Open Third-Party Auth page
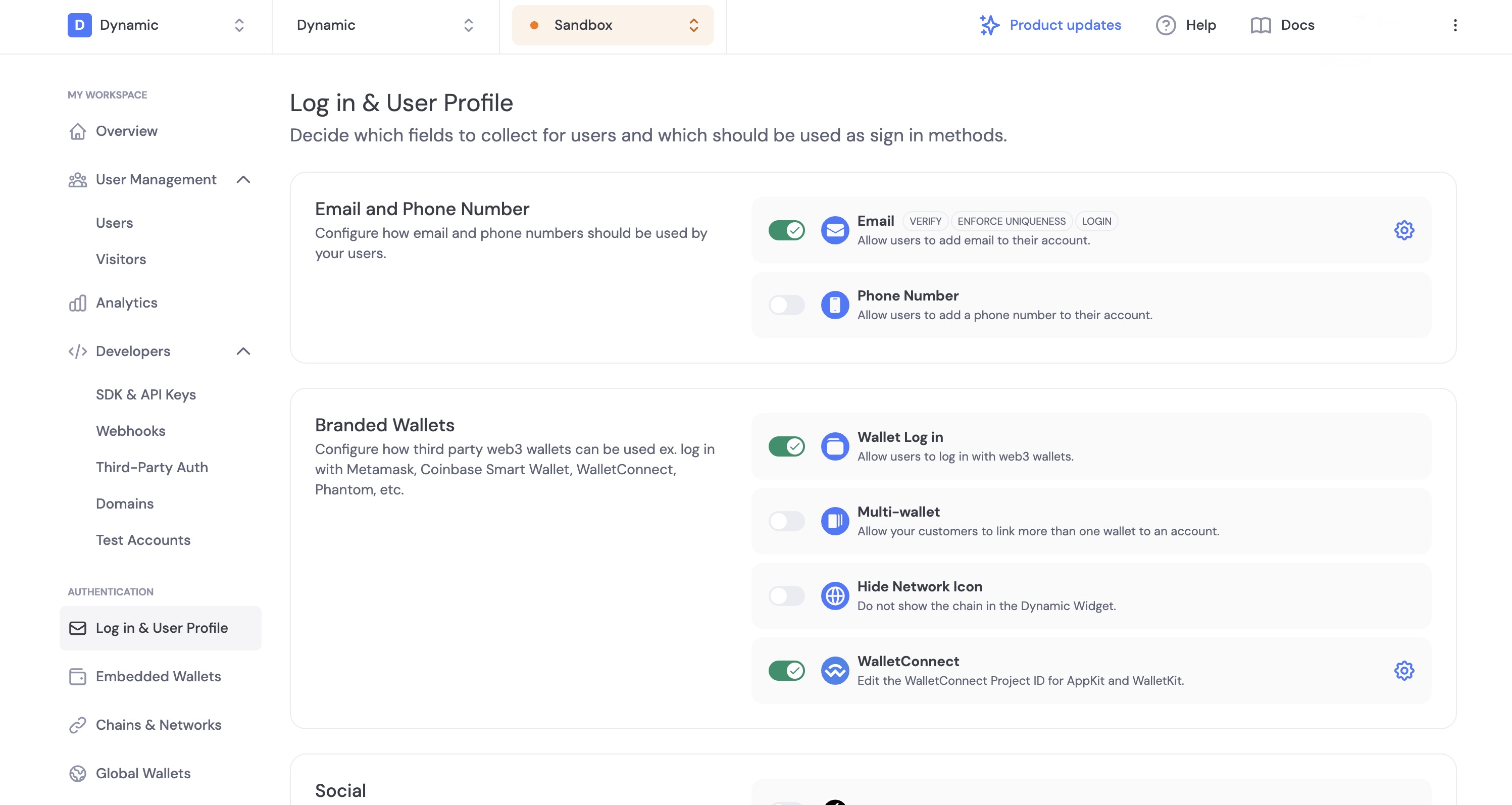The width and height of the screenshot is (1512, 805). click(152, 467)
